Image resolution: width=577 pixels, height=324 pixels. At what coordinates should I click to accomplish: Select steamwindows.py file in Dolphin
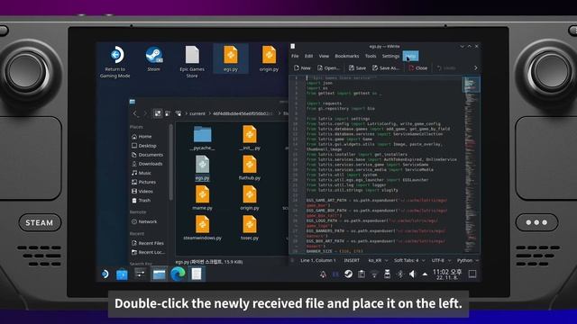point(202,228)
